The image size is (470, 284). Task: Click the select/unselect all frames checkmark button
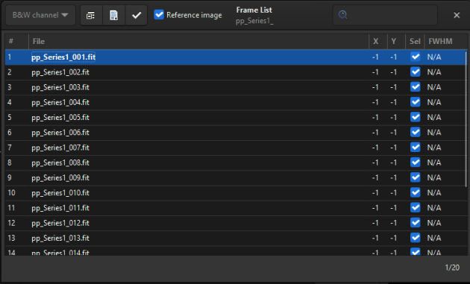pos(137,15)
